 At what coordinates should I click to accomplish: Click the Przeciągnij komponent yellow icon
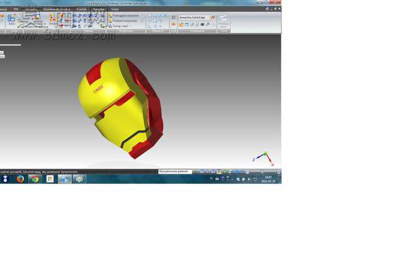(110, 16)
